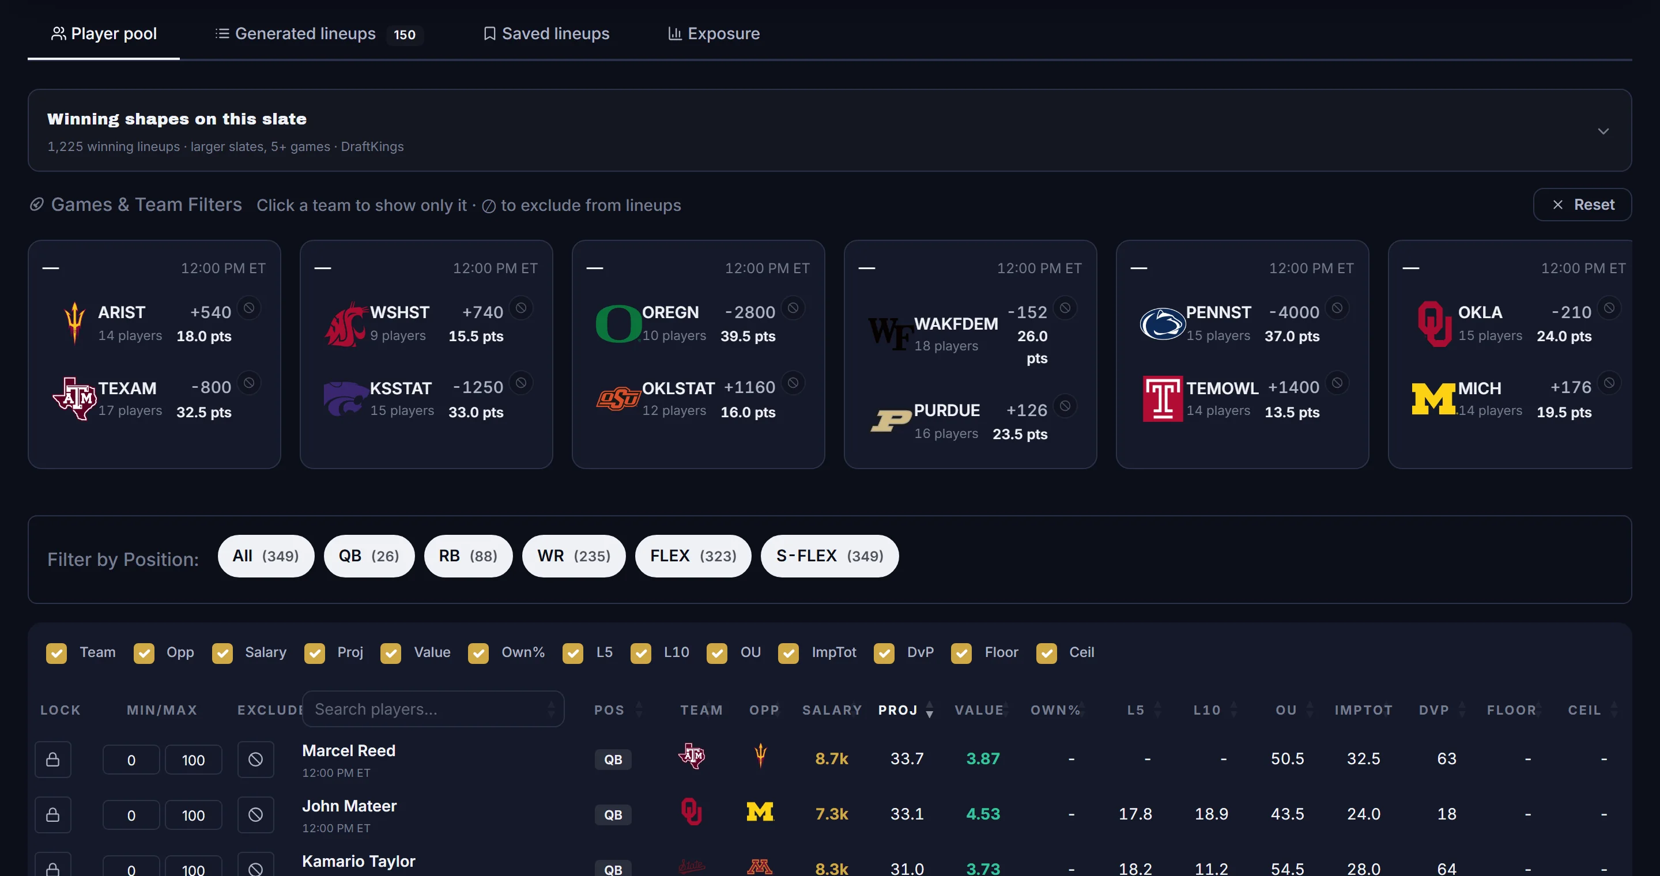Viewport: 1660px width, 876px height.
Task: Filter by Texas A&M card logo
Action: [75, 399]
